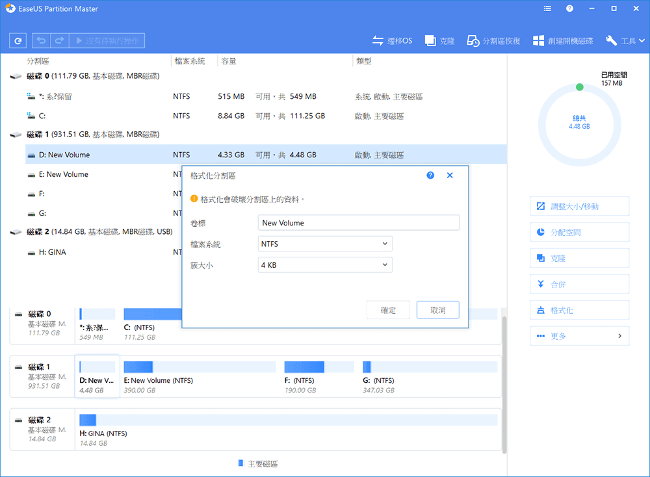Select the F: partition row
650x477 pixels.
point(103,194)
